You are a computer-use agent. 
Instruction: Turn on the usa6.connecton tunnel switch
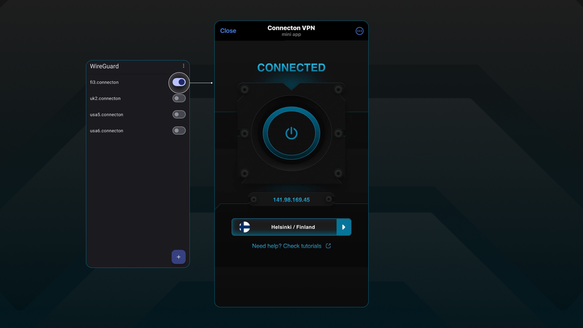pos(179,131)
